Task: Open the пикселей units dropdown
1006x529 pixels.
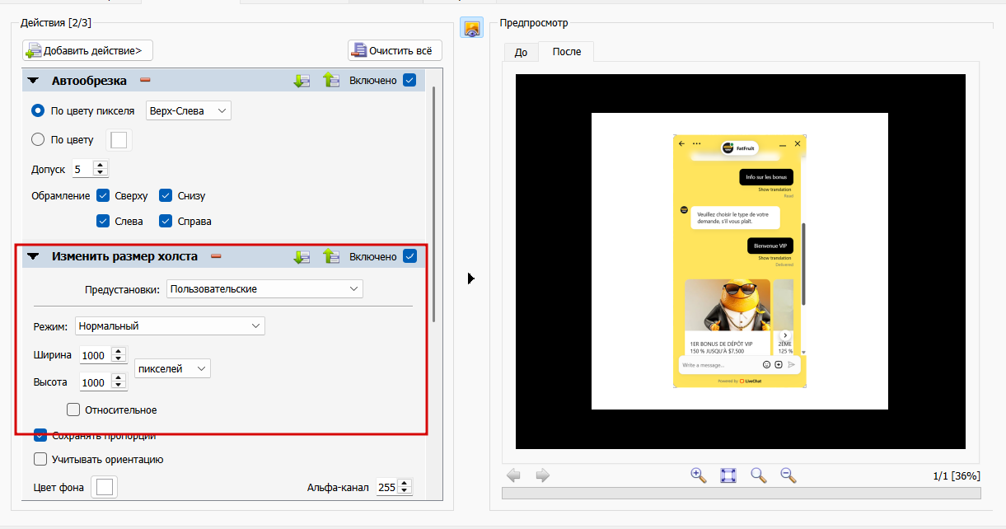Action: point(172,369)
